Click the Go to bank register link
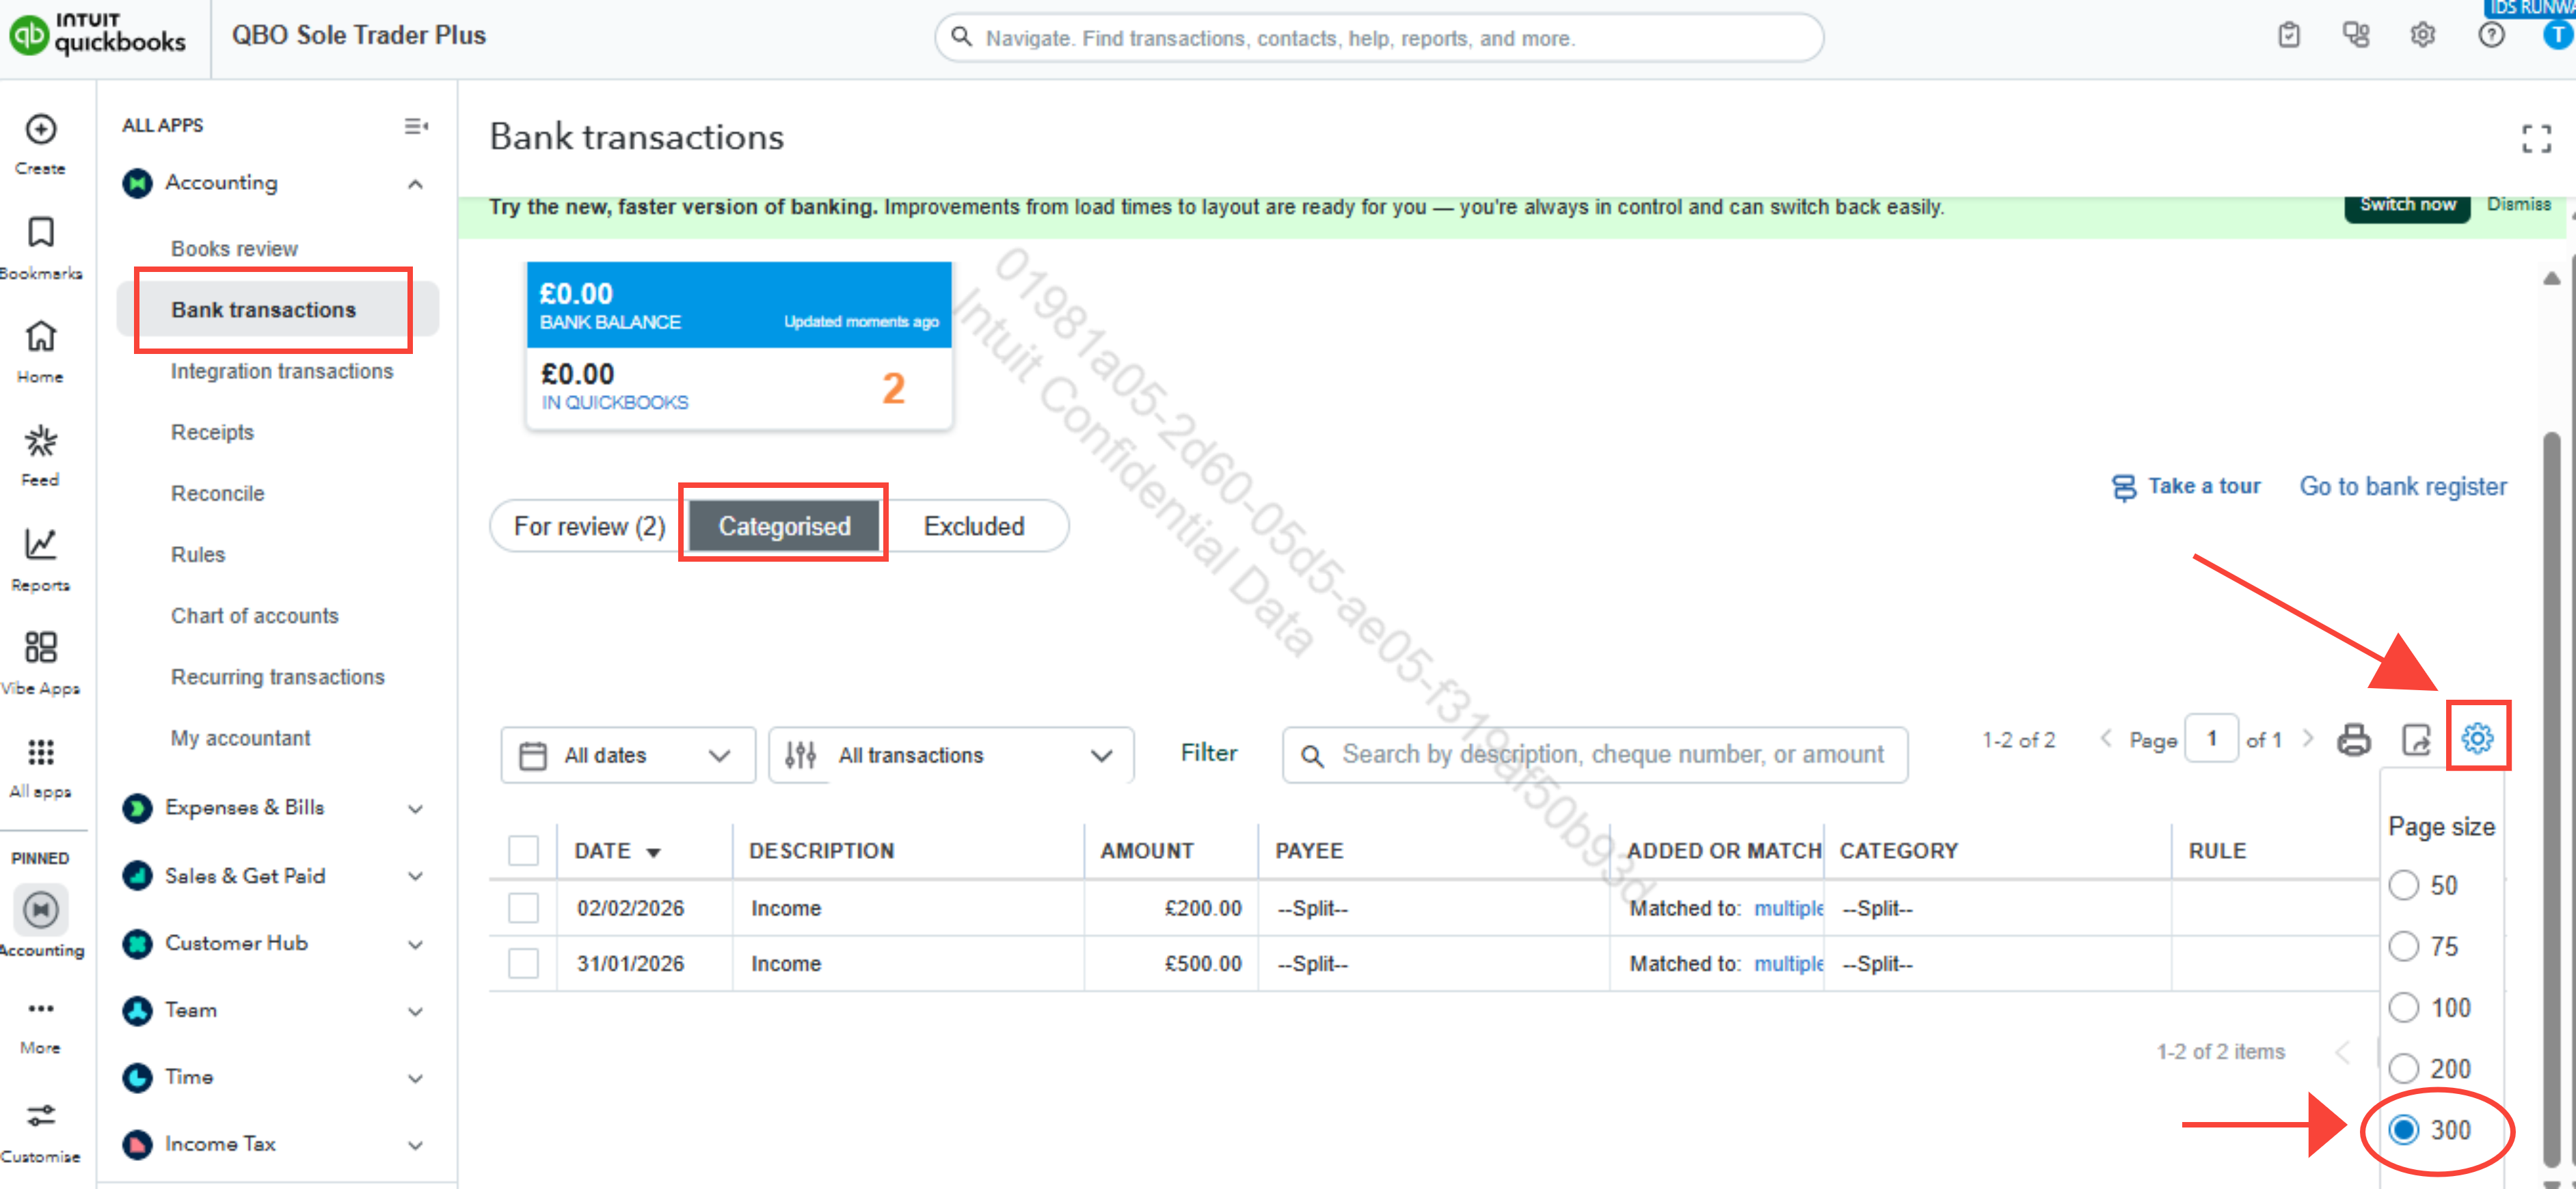The height and width of the screenshot is (1189, 2576). (x=2402, y=487)
